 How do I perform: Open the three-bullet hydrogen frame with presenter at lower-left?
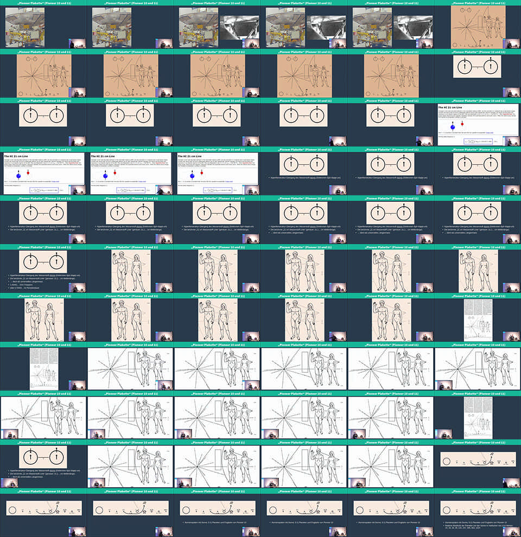43,464
